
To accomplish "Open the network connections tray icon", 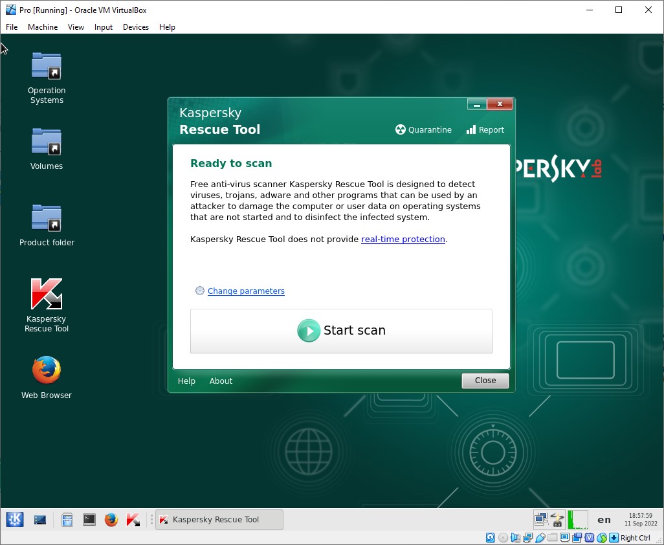I will [541, 519].
